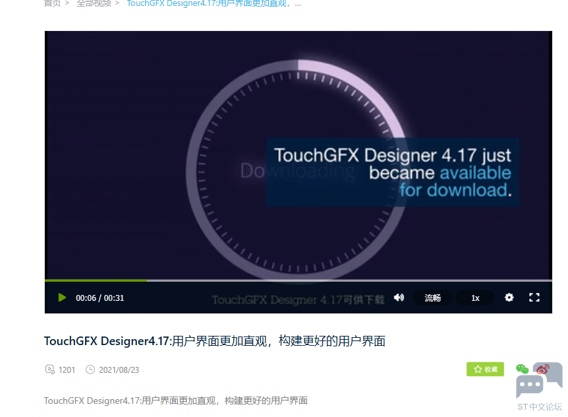Click the view count play icon

pyautogui.click(x=49, y=369)
